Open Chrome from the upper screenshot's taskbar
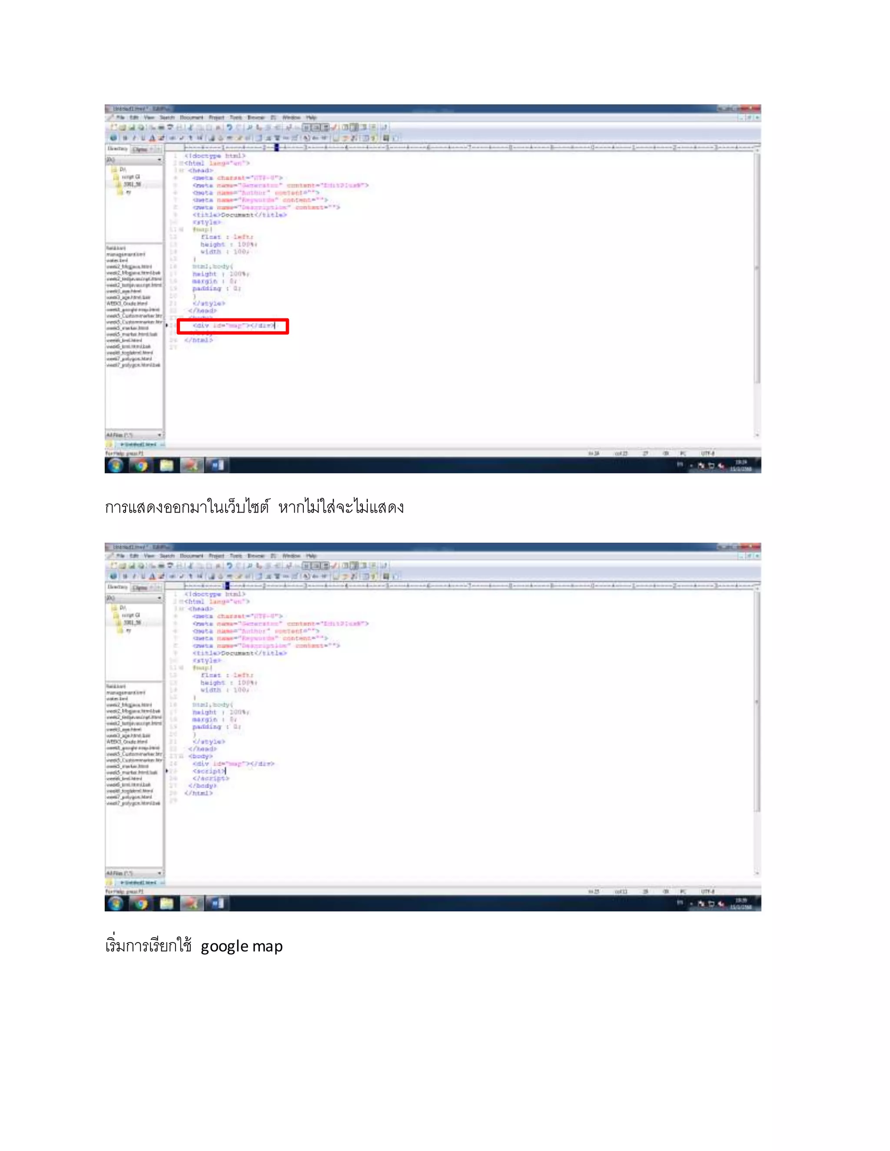The width and height of the screenshot is (890, 1151). tap(140, 465)
